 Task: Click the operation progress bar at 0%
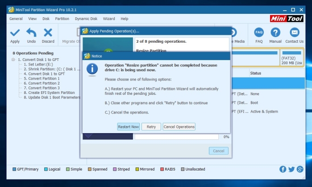(x=176, y=137)
